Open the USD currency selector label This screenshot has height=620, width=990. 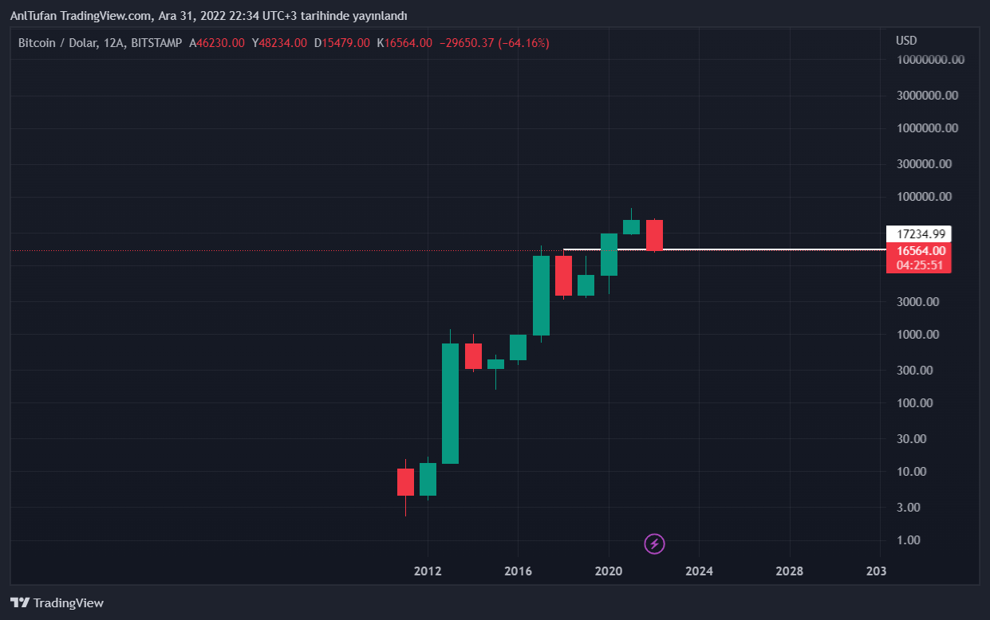pyautogui.click(x=906, y=41)
